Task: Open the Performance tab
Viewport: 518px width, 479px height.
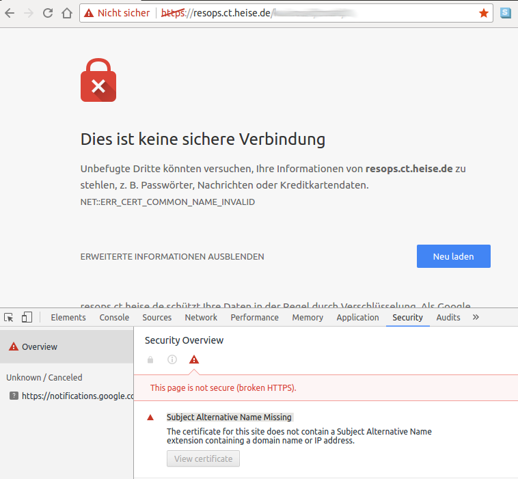Action: pos(254,318)
